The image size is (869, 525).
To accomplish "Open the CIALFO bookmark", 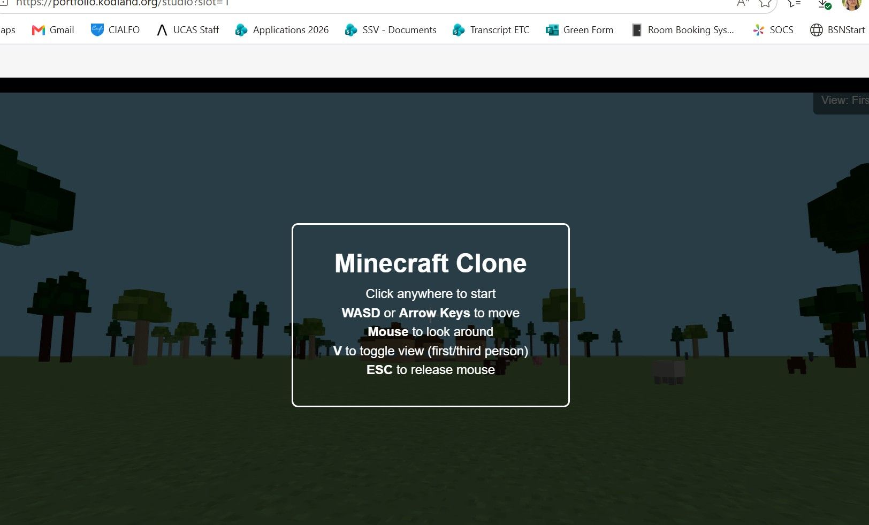I will pos(115,30).
